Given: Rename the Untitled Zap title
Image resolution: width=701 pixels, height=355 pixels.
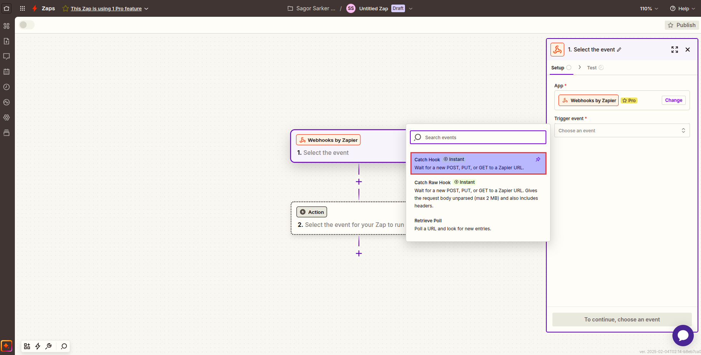Looking at the screenshot, I should [x=373, y=8].
